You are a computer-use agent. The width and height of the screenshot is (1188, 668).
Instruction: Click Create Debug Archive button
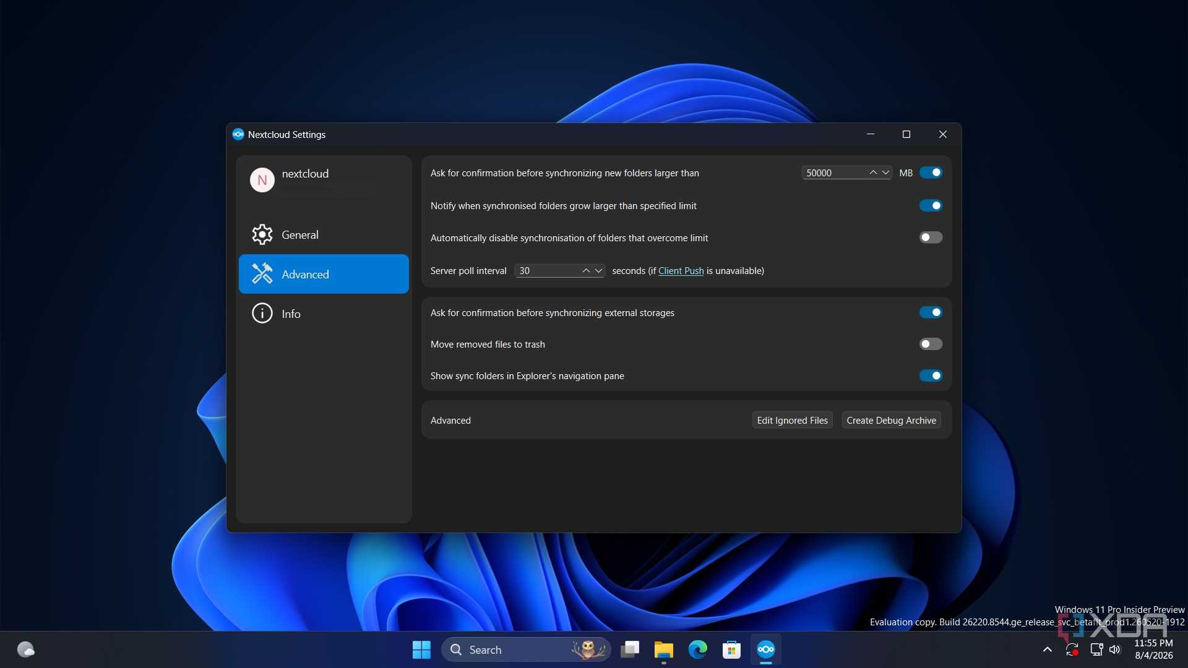tap(891, 420)
